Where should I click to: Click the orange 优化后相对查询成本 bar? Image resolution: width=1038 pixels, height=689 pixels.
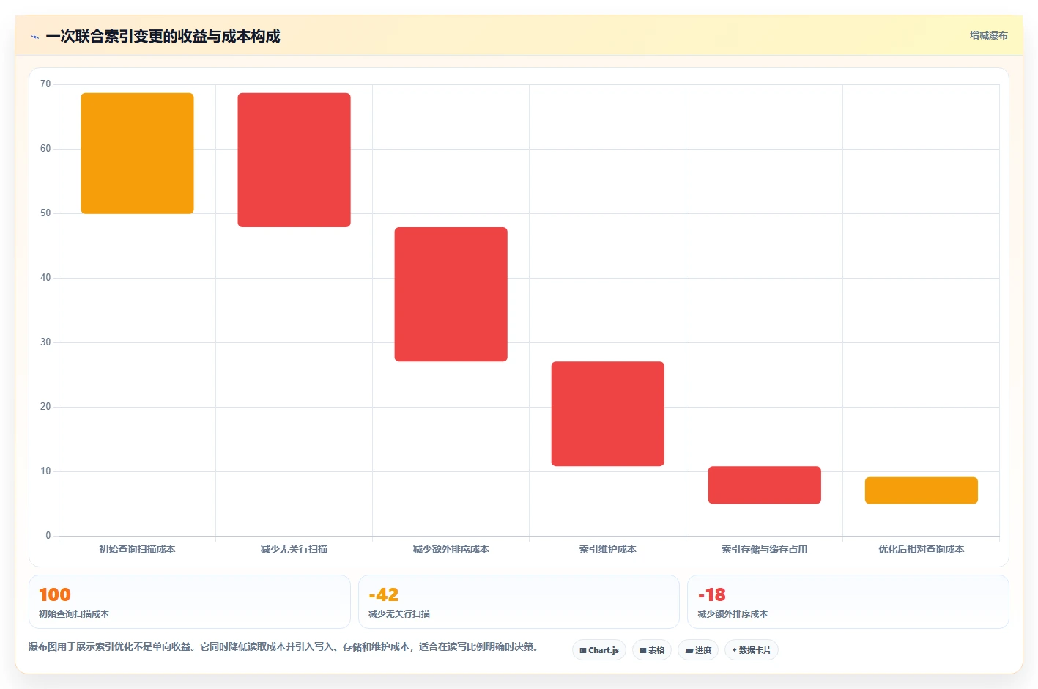pos(921,490)
